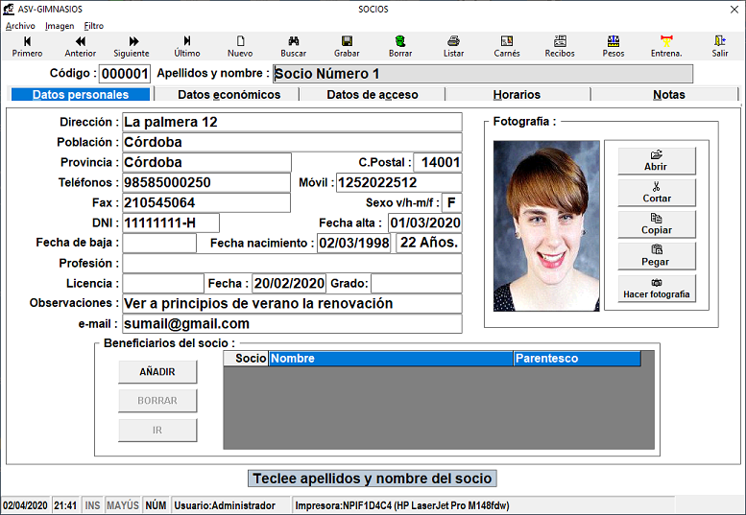Screen dimensions: 746x515
Task: Click the Código field showing 000001
Action: [x=125, y=74]
